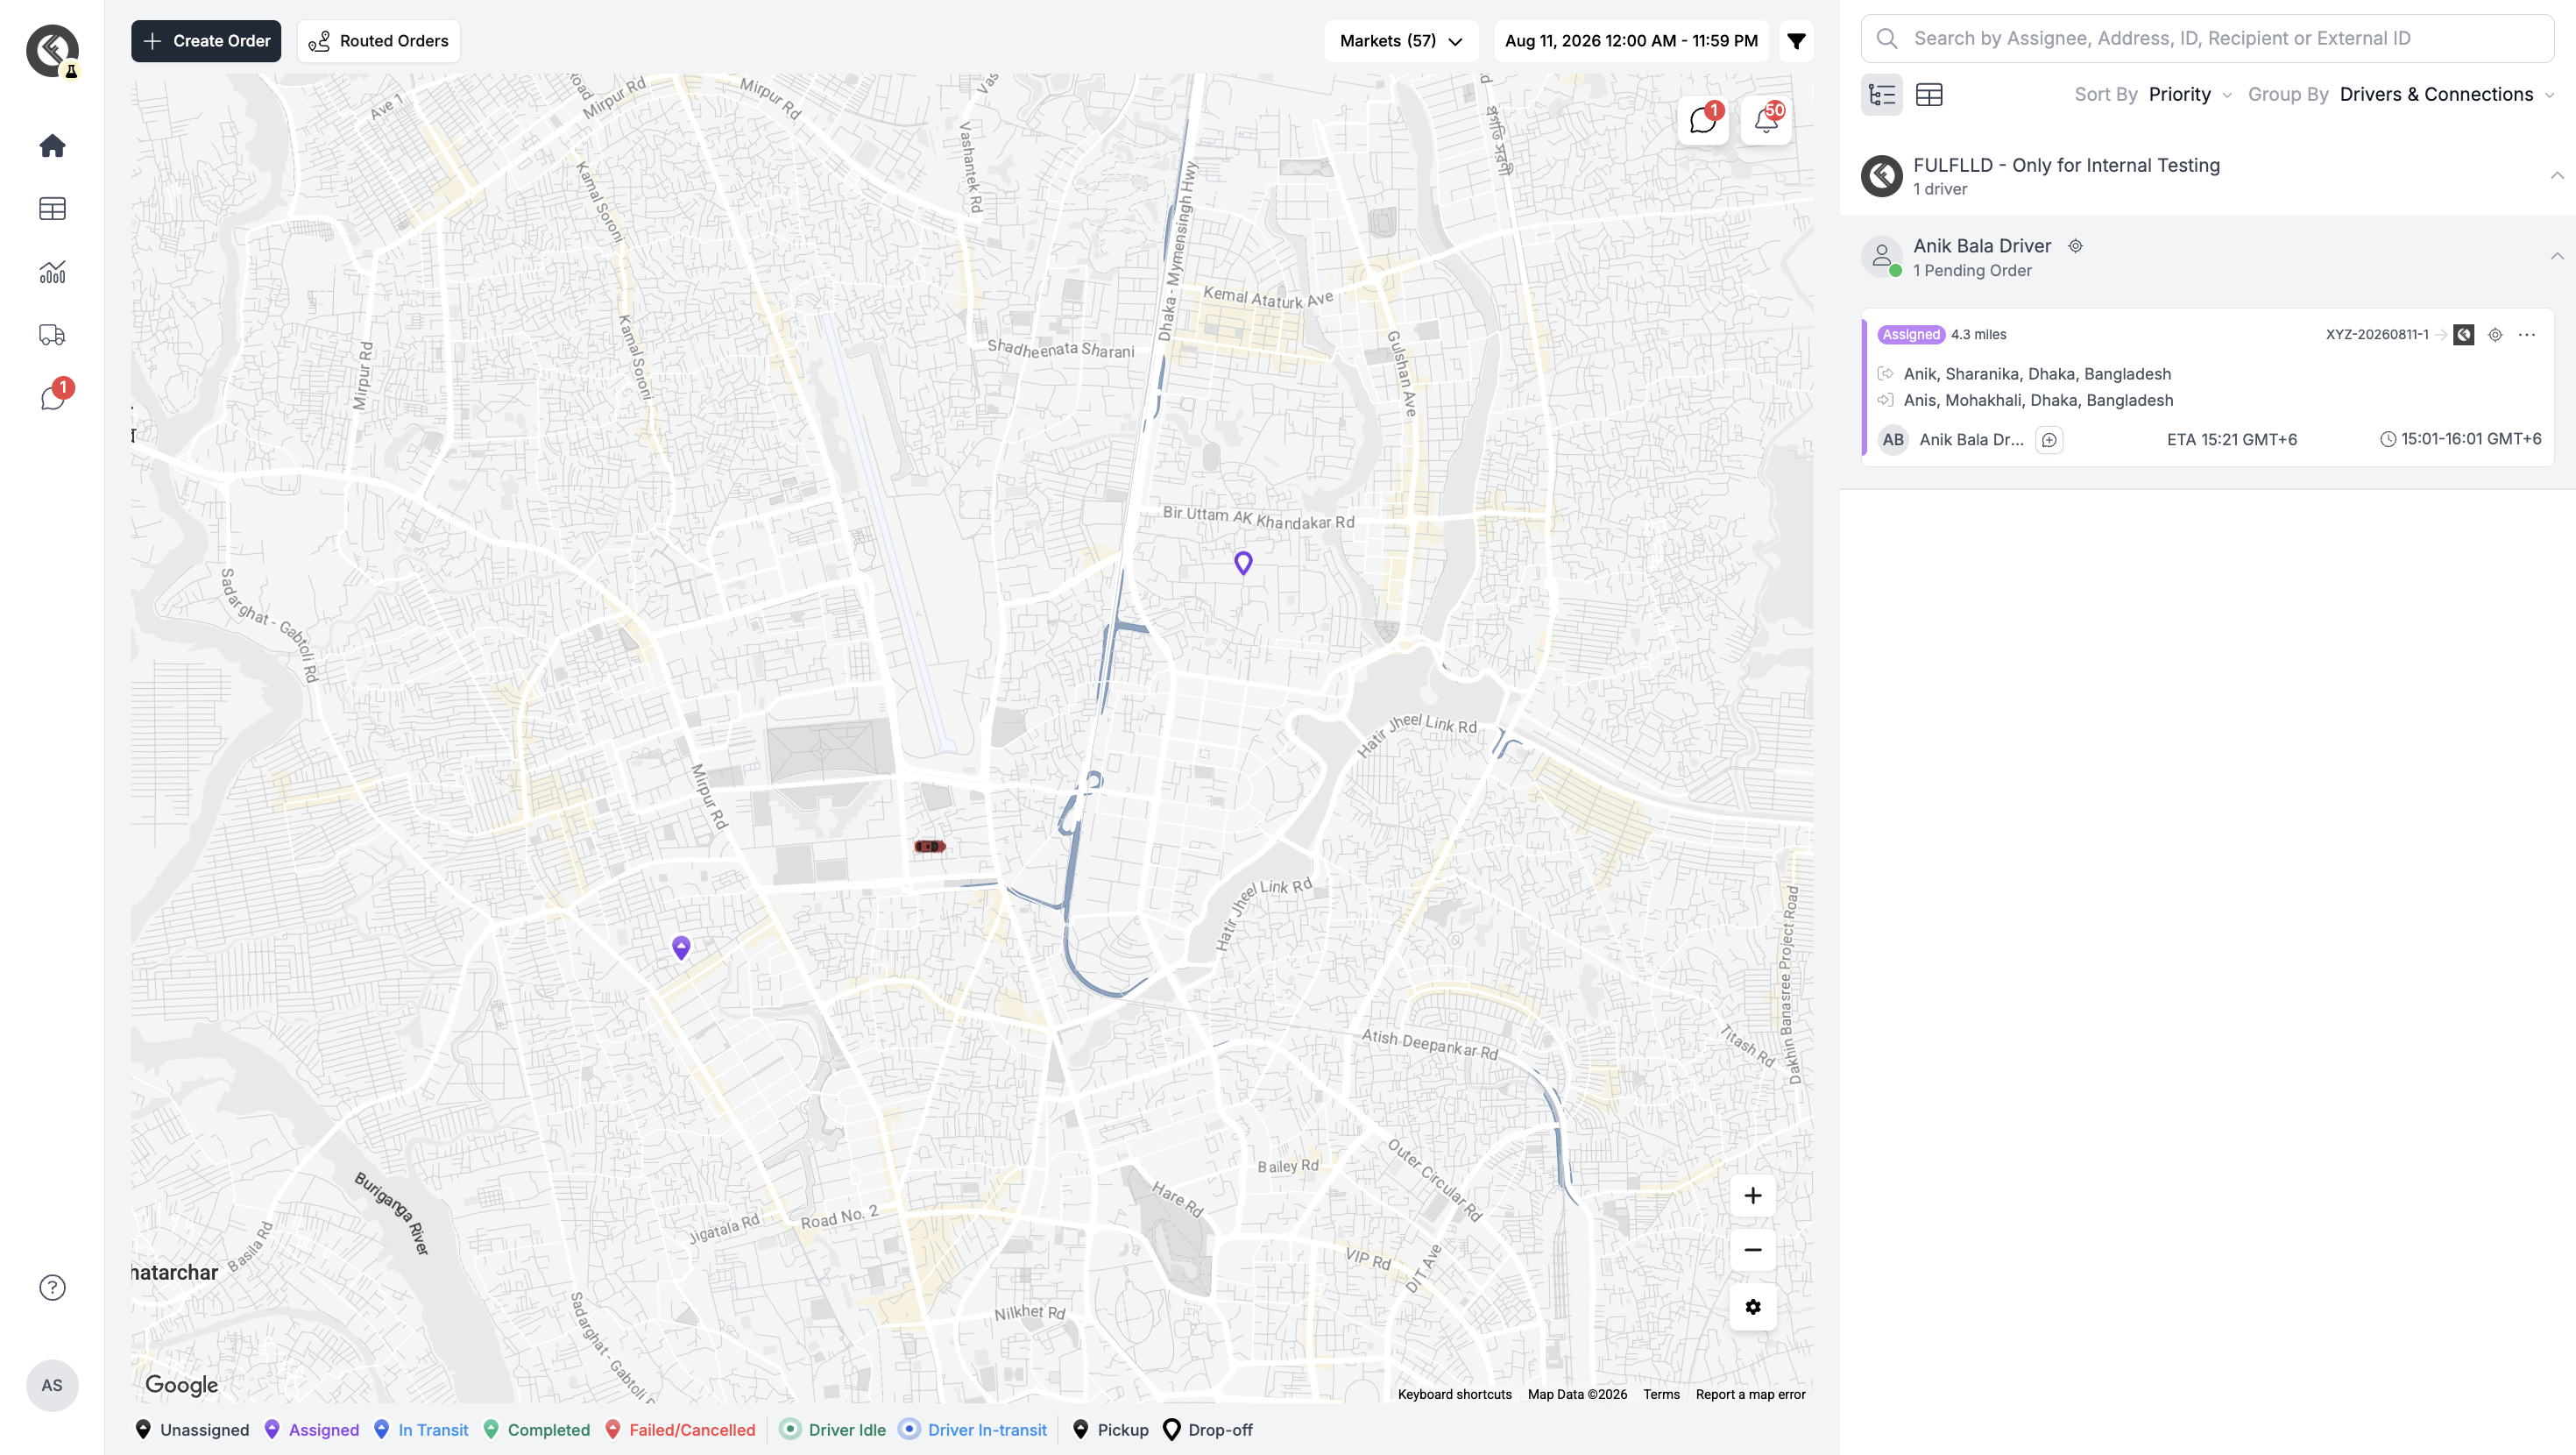This screenshot has height=1455, width=2576.
Task: Click the order search field
Action: click(x=2208, y=39)
